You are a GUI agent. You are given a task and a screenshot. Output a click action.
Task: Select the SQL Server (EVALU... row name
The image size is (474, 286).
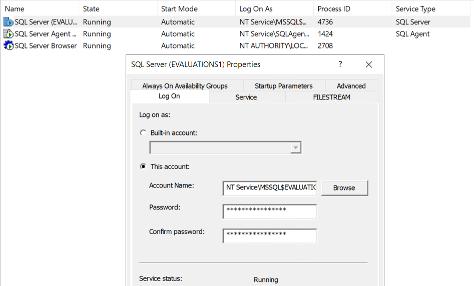pyautogui.click(x=46, y=21)
